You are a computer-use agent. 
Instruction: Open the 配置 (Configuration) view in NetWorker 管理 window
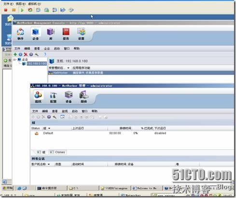tap(53, 97)
